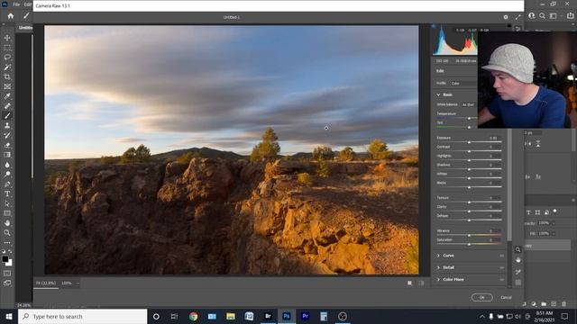The width and height of the screenshot is (577, 324).
Task: Open the Edit Toolbar ellipsis
Action: pyautogui.click(x=7, y=243)
